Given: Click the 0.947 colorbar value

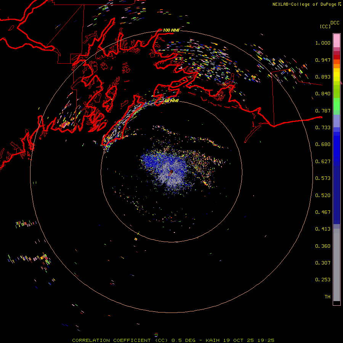Looking at the screenshot, I should coord(323,60).
